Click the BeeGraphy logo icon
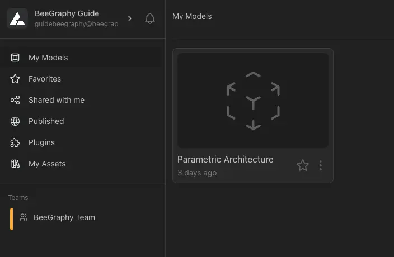Viewport: 394px width, 257px height. point(17,18)
